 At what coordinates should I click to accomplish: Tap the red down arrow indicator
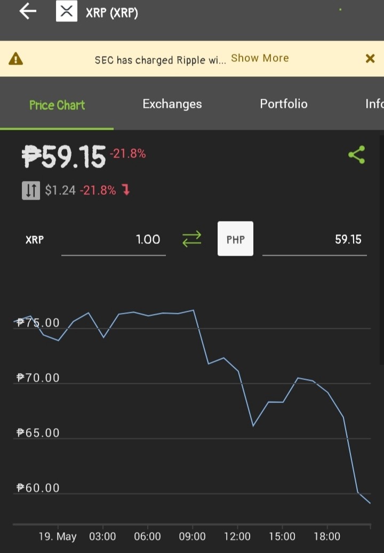point(126,190)
